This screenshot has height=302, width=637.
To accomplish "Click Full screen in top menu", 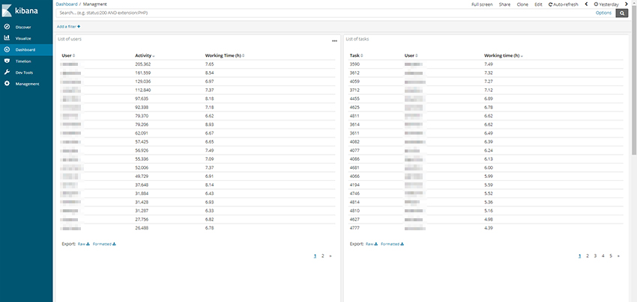I will tap(482, 4).
